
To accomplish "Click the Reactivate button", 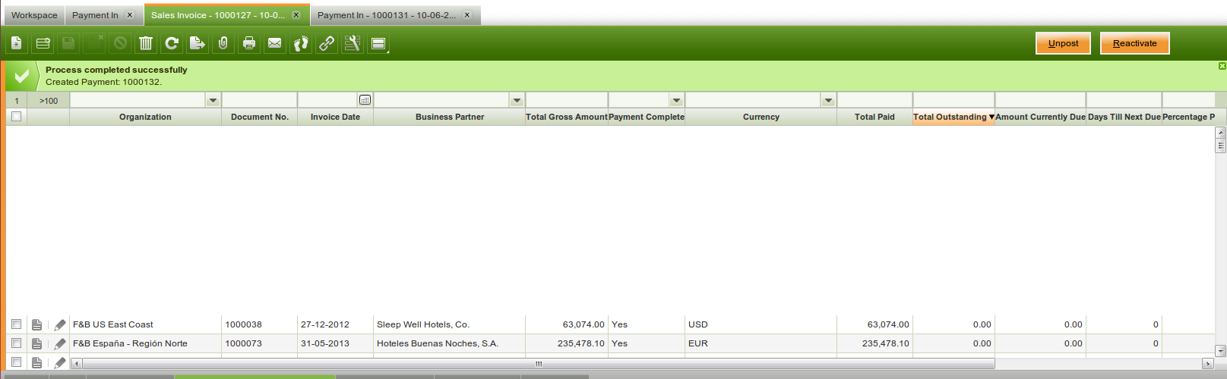I will (x=1135, y=43).
